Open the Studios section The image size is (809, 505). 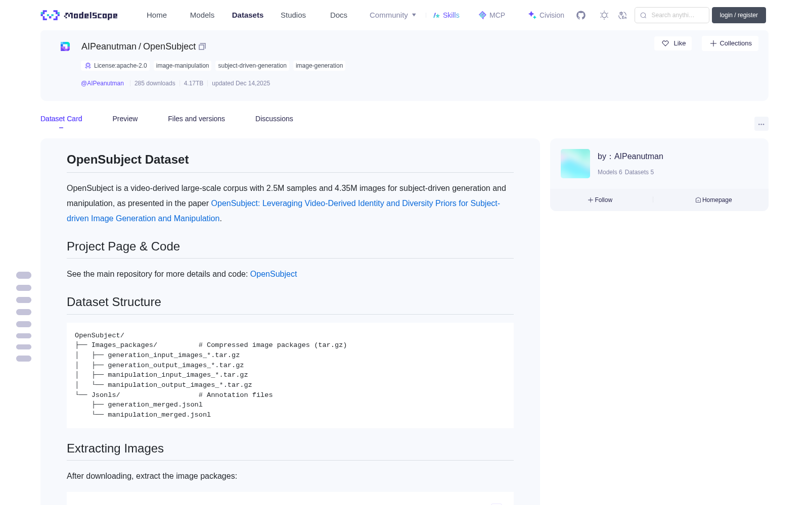point(293,15)
